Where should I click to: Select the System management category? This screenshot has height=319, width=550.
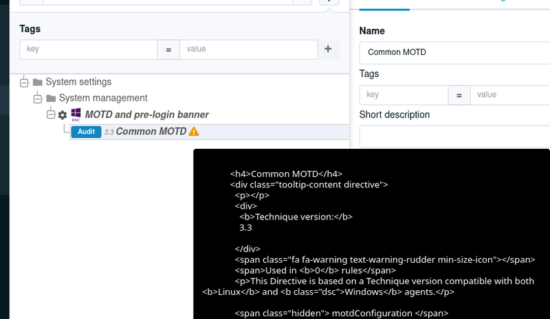(x=103, y=98)
